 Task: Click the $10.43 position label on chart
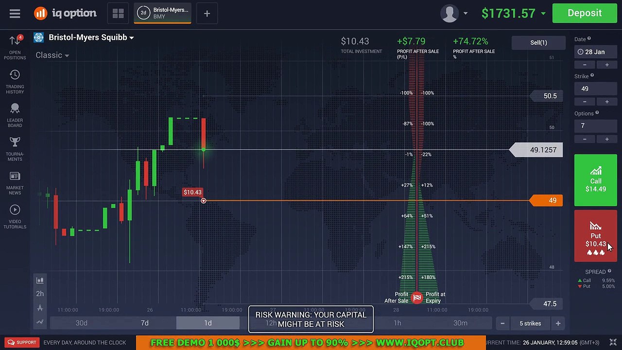coord(192,192)
